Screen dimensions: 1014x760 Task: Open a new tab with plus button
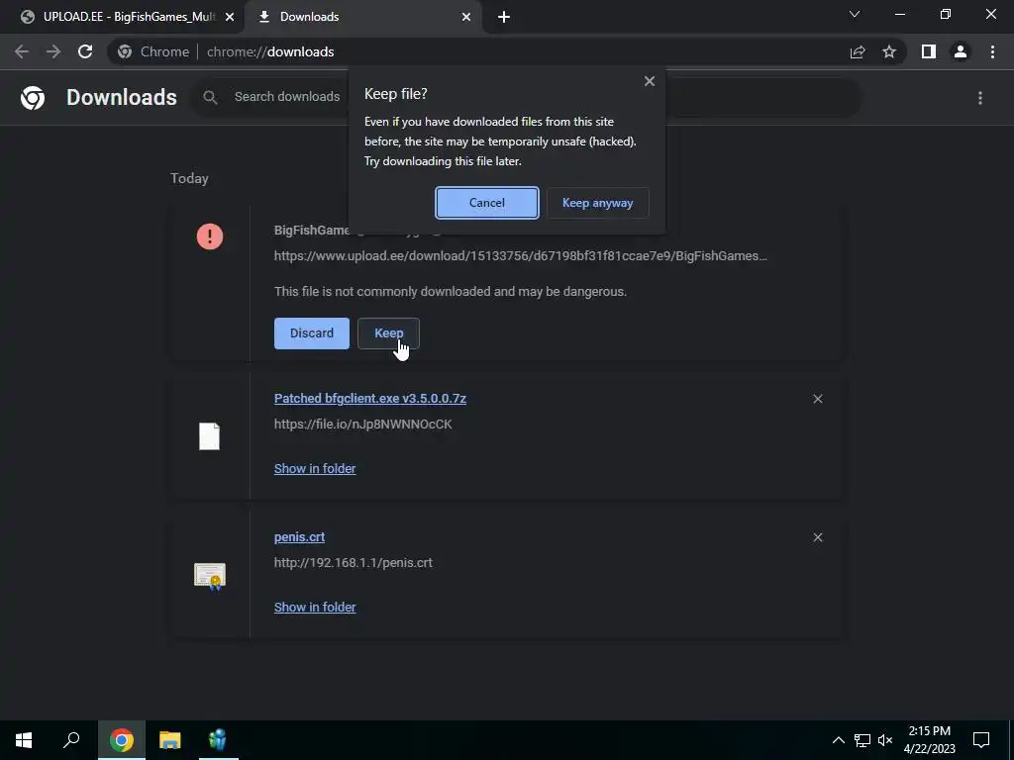pyautogui.click(x=504, y=17)
